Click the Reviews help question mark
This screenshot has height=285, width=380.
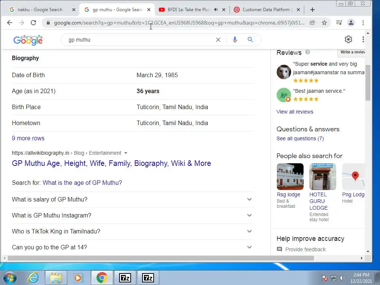pyautogui.click(x=308, y=52)
